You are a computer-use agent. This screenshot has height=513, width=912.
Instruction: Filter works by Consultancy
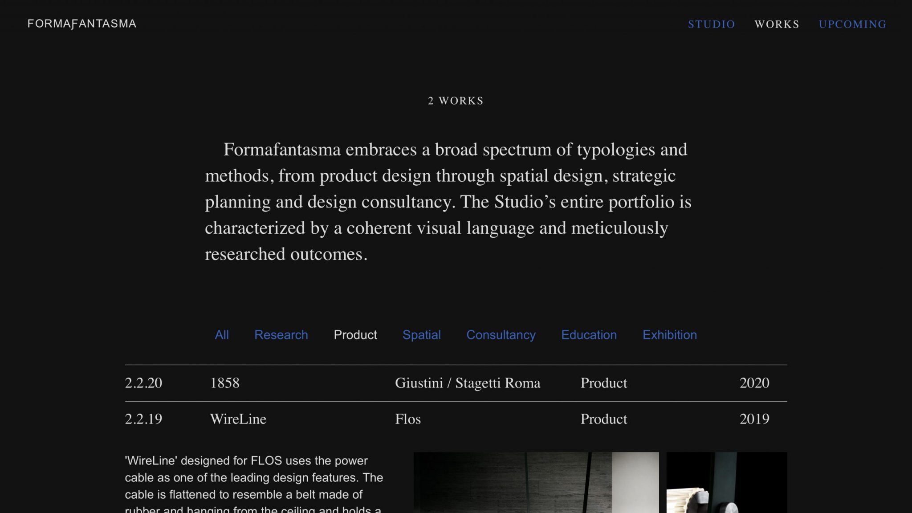pos(501,335)
